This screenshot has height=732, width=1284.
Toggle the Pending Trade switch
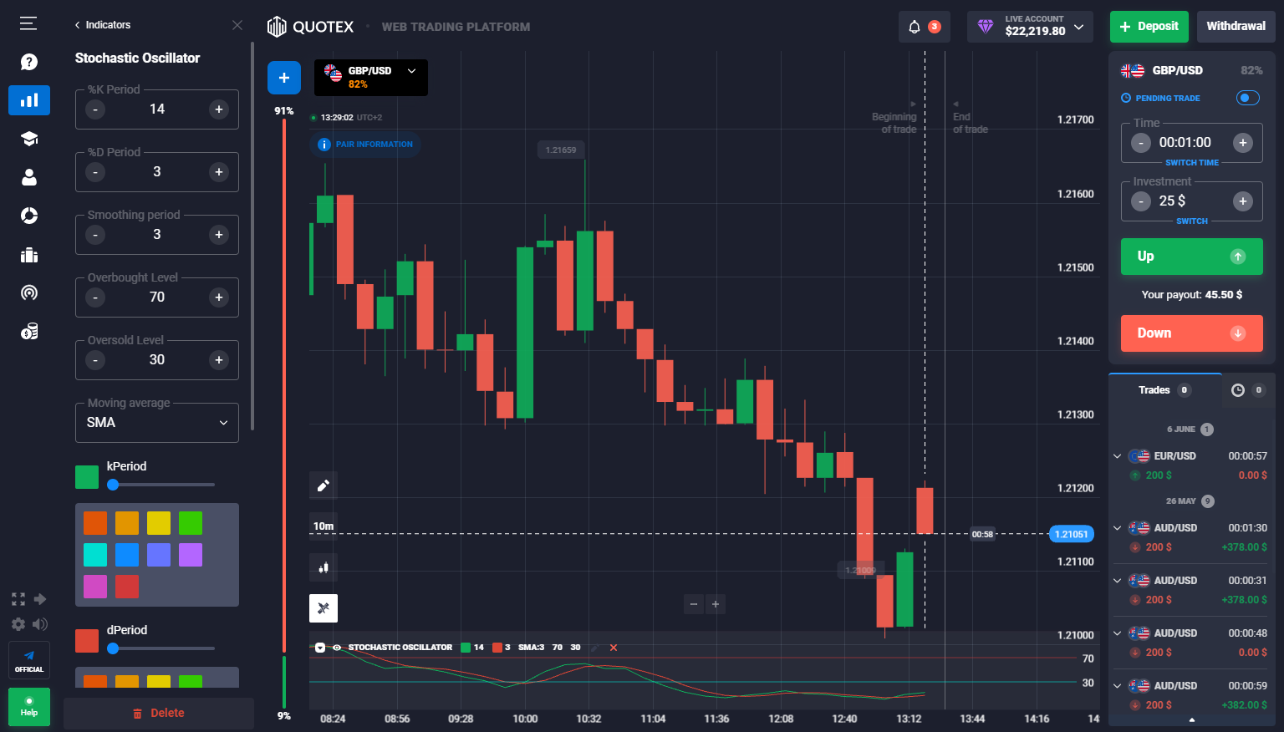click(x=1247, y=98)
